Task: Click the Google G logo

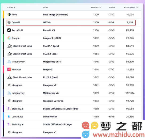Action: (9, 38)
